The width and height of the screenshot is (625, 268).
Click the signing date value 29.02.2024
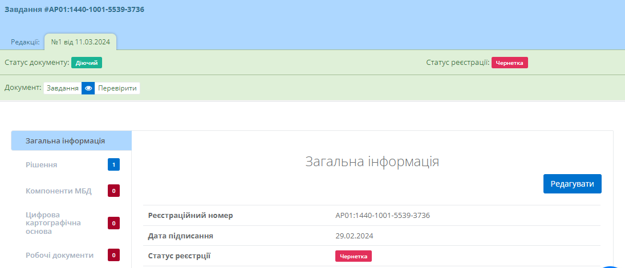coord(354,236)
